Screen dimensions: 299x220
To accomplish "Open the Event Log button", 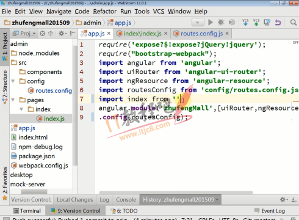I will point(270,211).
